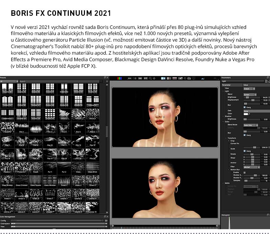The width and height of the screenshot is (270, 234).
Task: Click the Shutter Angle slider
Action: (252, 175)
